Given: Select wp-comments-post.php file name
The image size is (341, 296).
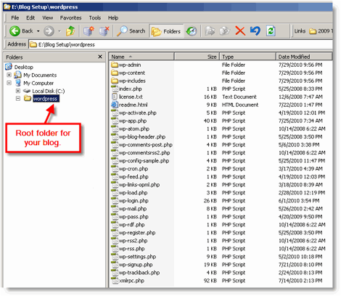Looking at the screenshot, I should [x=146, y=145].
